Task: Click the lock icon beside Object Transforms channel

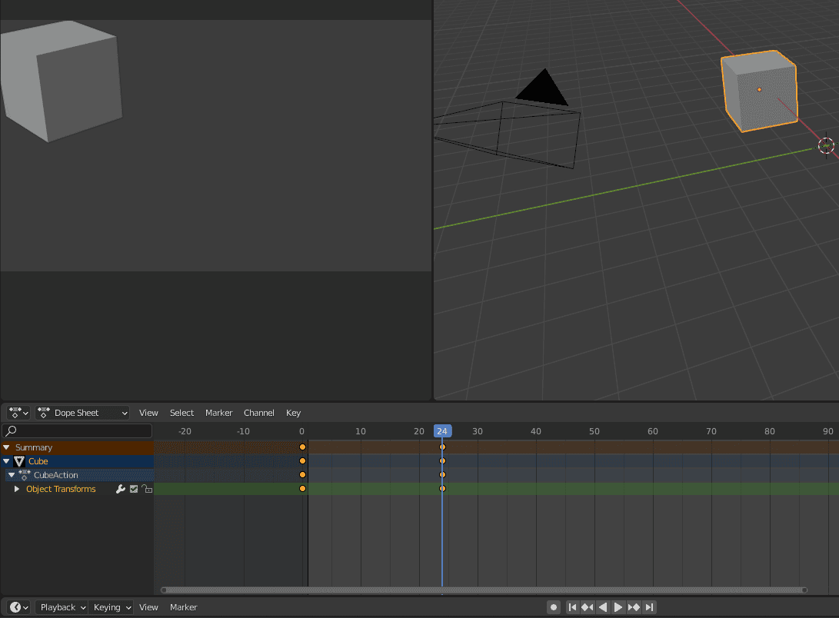Action: (147, 489)
